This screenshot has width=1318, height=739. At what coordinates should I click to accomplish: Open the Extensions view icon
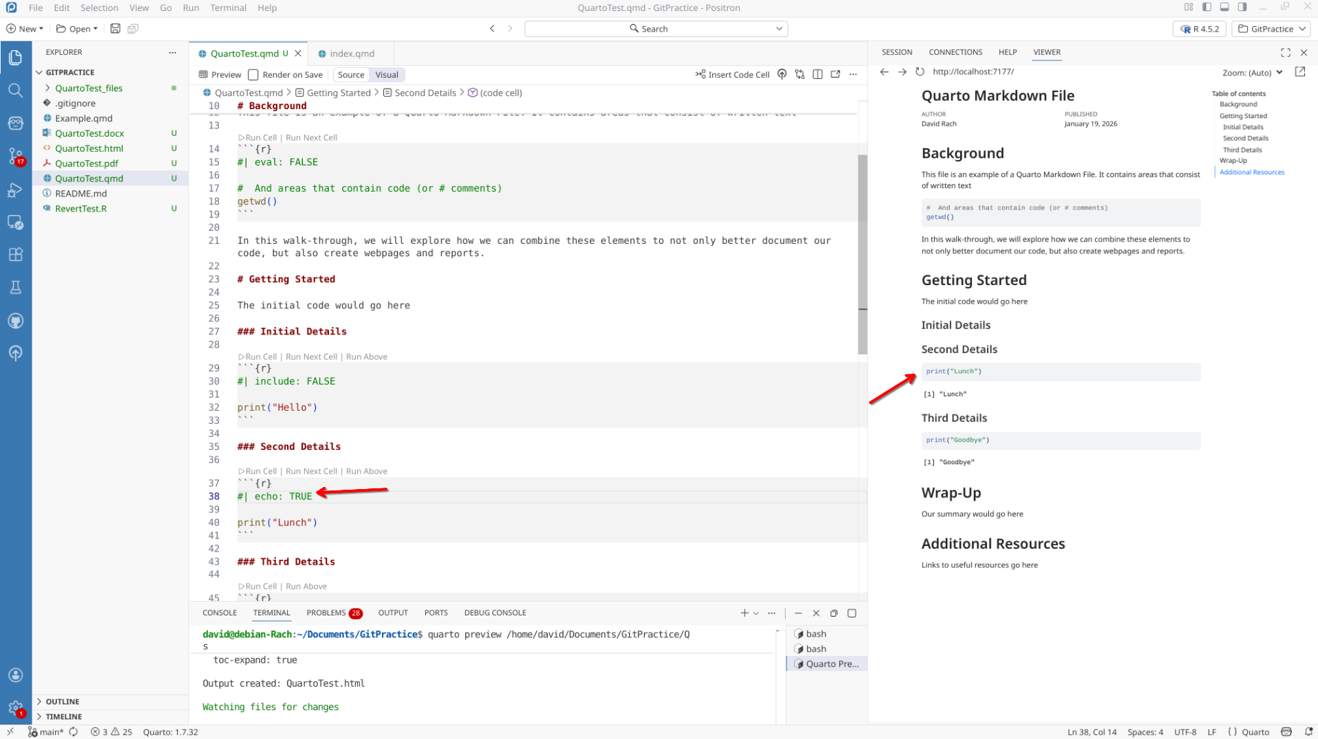[15, 254]
